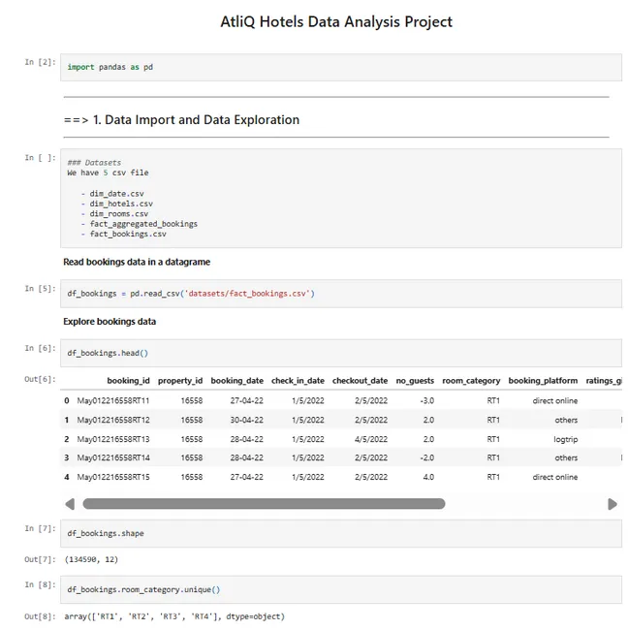Click the 'In [5]:' cell prompt
The width and height of the screenshot is (628, 630).
[40, 289]
